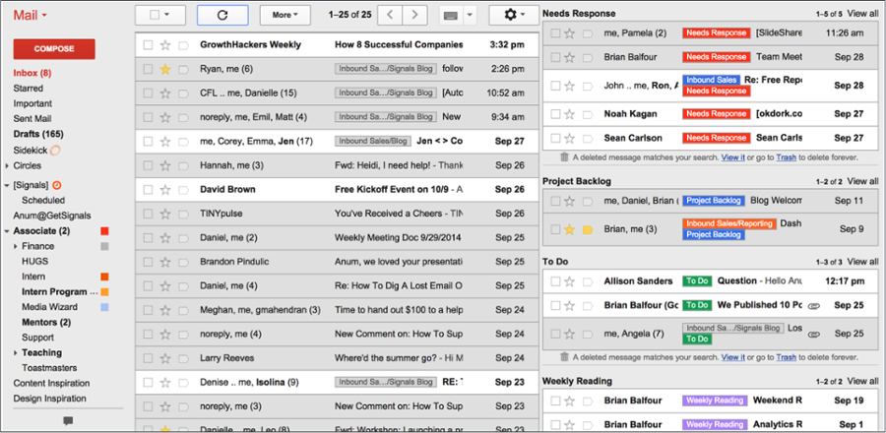The width and height of the screenshot is (886, 433).
Task: Open the More actions dropdown
Action: [x=287, y=15]
